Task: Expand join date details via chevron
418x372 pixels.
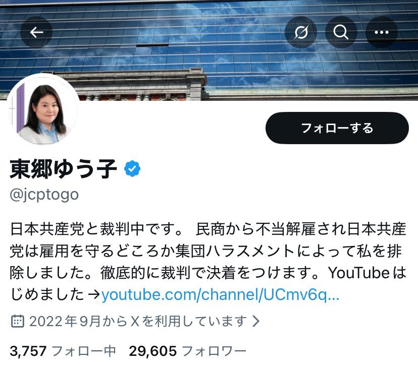Action: [x=256, y=321]
